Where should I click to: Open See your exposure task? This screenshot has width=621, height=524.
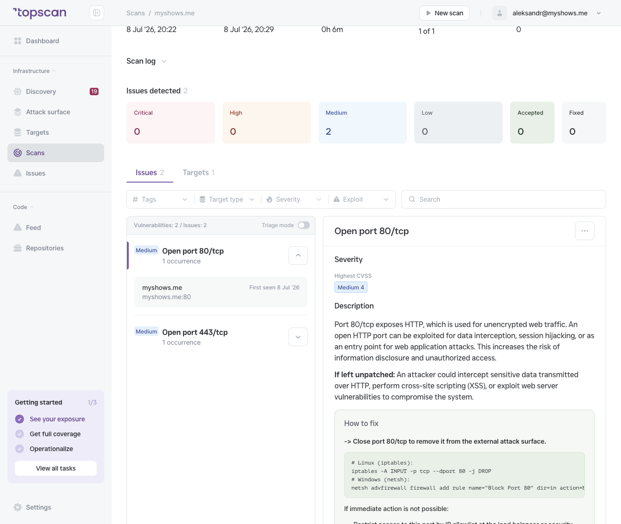[57, 419]
